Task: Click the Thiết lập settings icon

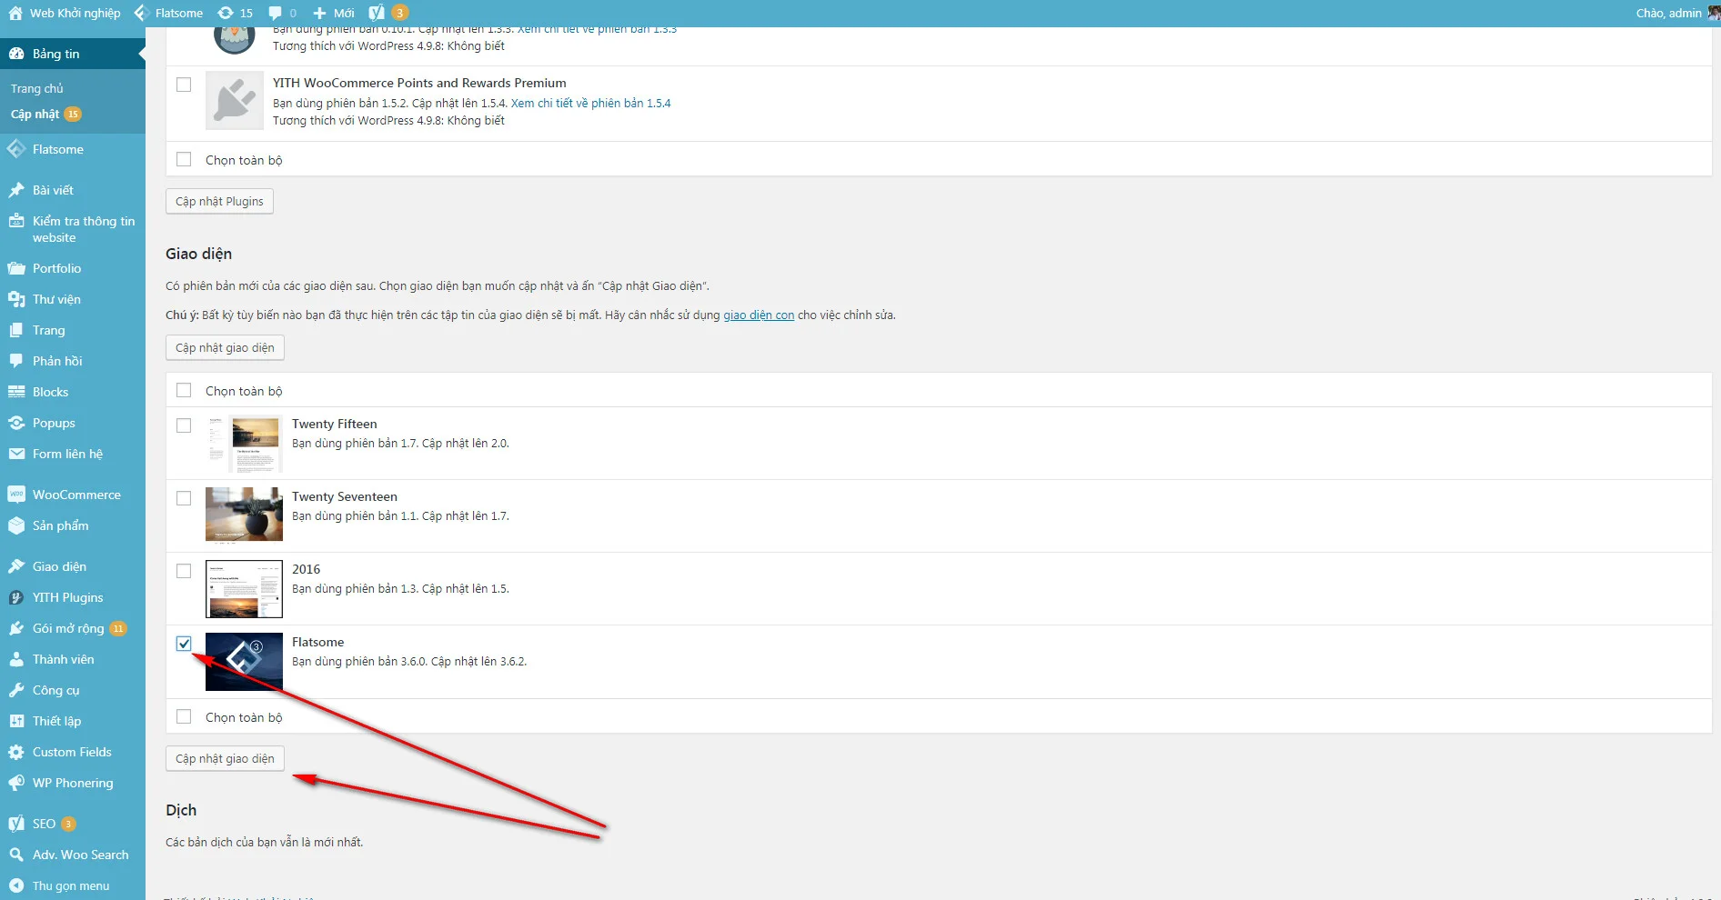Action: (x=16, y=721)
